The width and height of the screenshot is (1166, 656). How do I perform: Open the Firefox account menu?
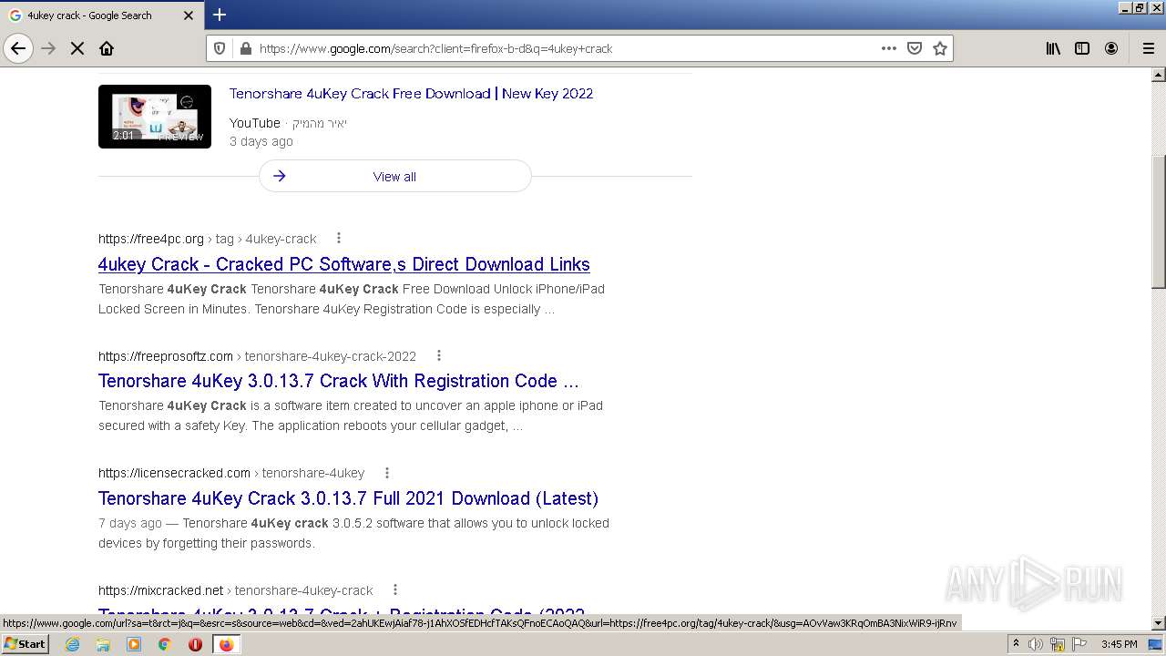tap(1111, 48)
